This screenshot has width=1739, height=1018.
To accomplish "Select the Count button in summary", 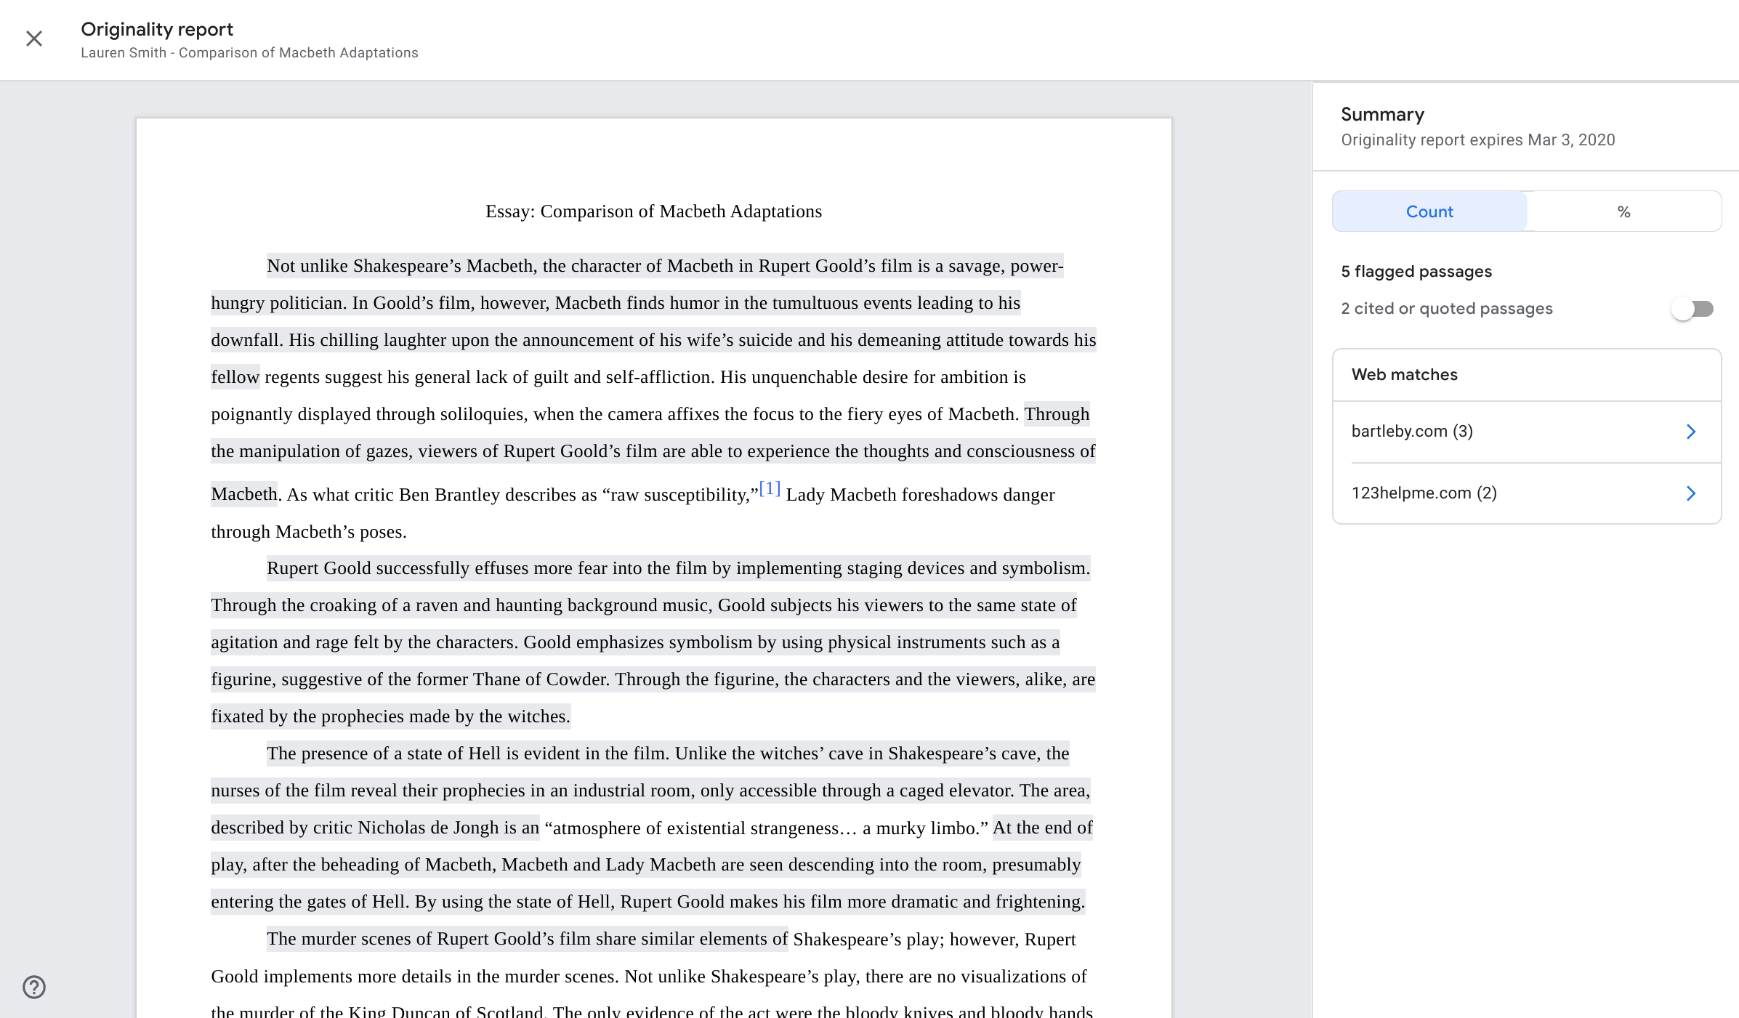I will pos(1429,212).
